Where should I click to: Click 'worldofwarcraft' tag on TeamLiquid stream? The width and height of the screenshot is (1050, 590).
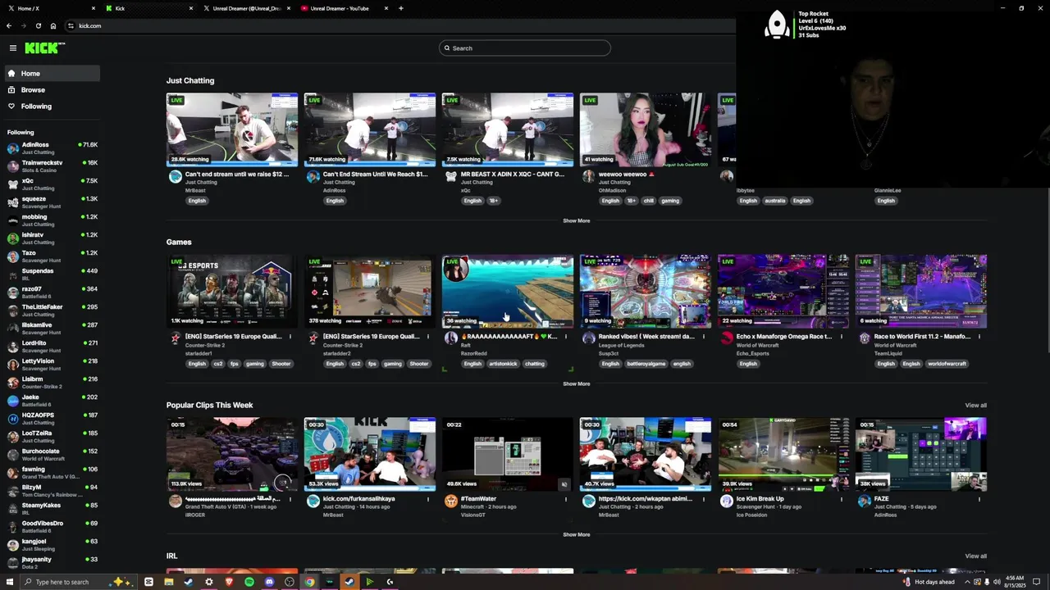point(947,364)
